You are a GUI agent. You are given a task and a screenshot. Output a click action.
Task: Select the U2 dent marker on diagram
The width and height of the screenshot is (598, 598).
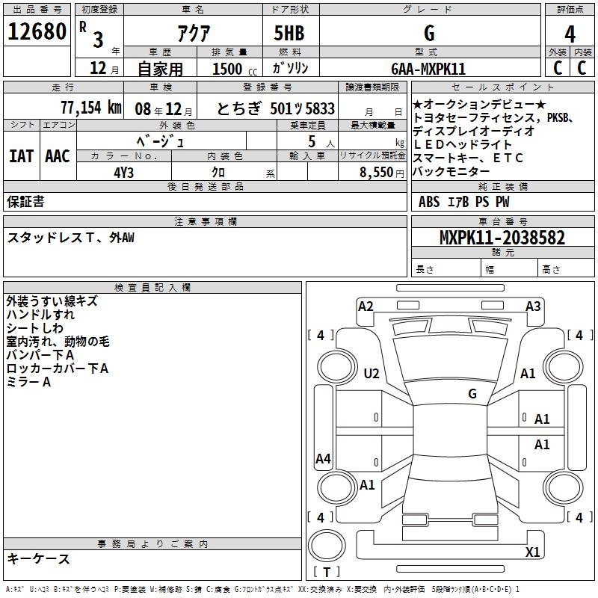pos(372,374)
